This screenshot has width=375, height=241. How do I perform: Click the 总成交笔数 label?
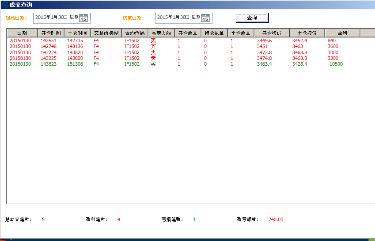[19, 219]
